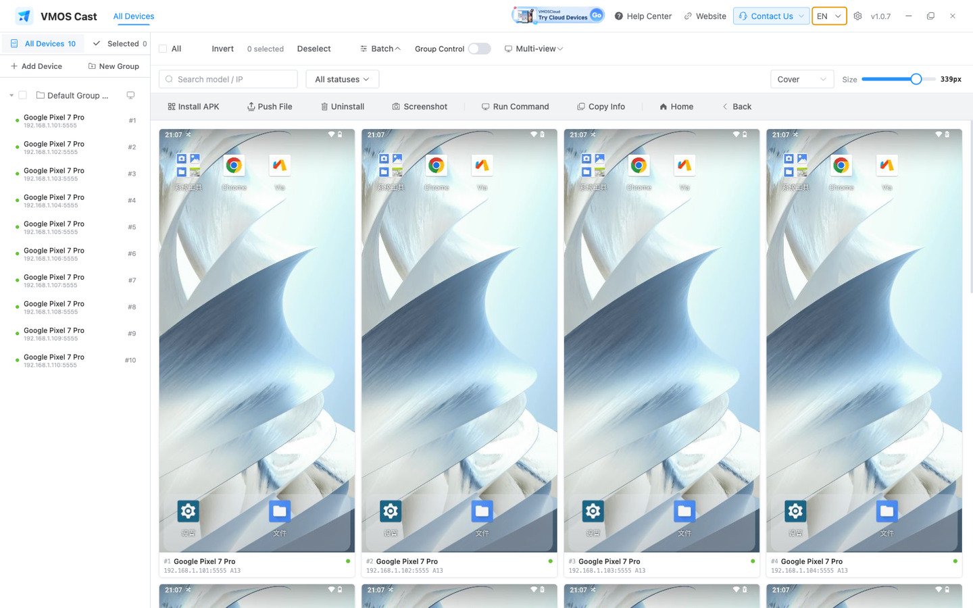This screenshot has width=973, height=608.
Task: Check the Default Group checkbox
Action: click(23, 95)
